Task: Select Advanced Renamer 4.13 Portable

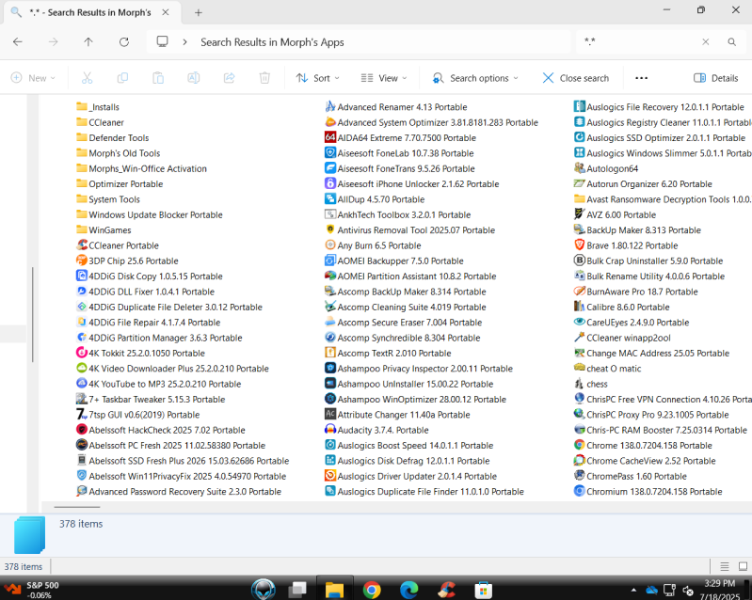Action: (x=396, y=107)
